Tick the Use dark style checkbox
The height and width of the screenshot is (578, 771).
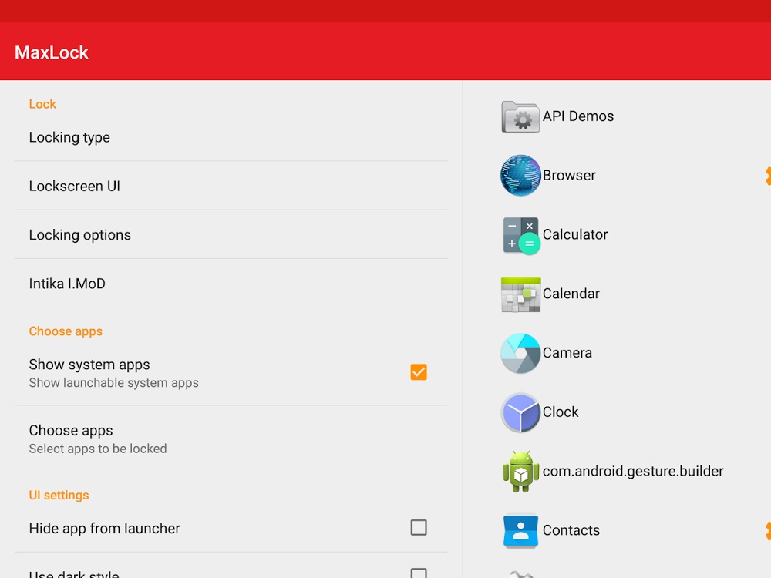point(419,573)
